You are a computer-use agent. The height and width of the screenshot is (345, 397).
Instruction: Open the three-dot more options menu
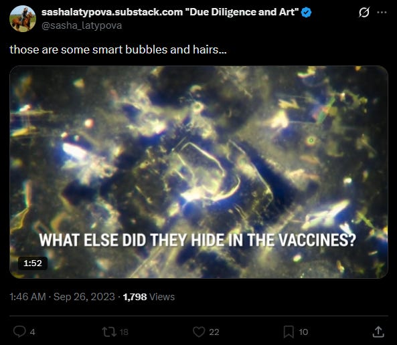click(382, 12)
